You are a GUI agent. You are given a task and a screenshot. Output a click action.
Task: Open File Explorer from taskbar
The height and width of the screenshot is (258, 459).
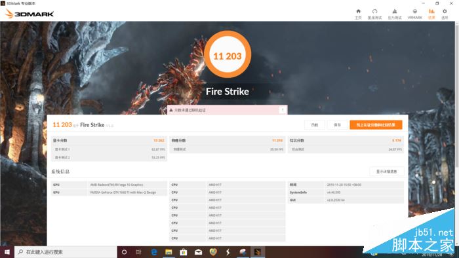[169, 252]
